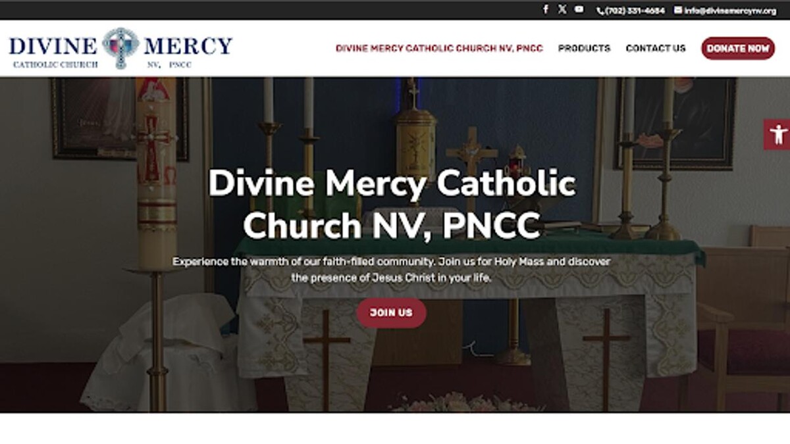This screenshot has height=444, width=790.
Task: Click the DIVINE logo text
Action: 53,45
